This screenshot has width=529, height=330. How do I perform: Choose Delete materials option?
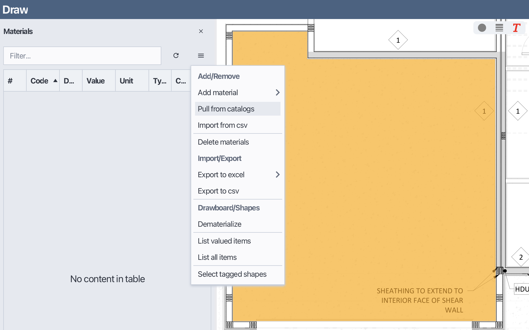223,142
